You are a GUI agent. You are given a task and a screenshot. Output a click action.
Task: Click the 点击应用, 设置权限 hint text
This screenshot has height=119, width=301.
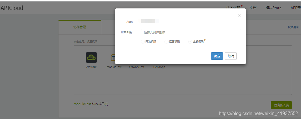coord(85,42)
